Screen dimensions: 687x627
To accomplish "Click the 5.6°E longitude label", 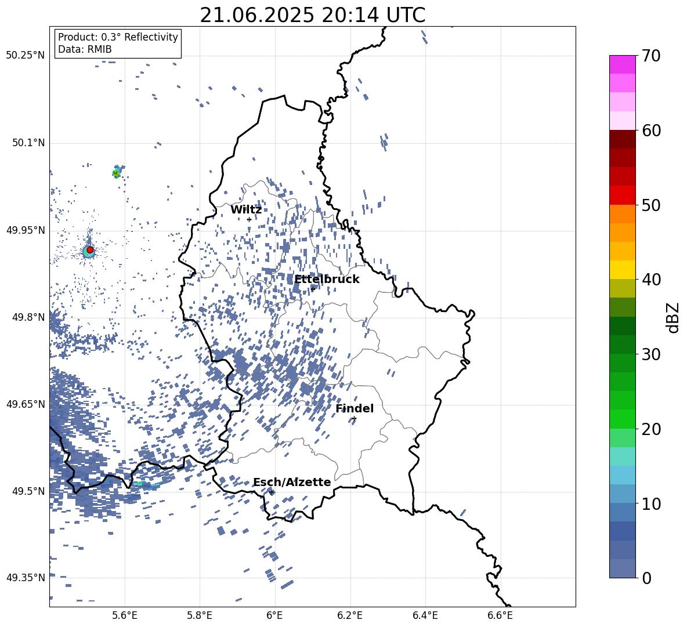I will (x=125, y=615).
